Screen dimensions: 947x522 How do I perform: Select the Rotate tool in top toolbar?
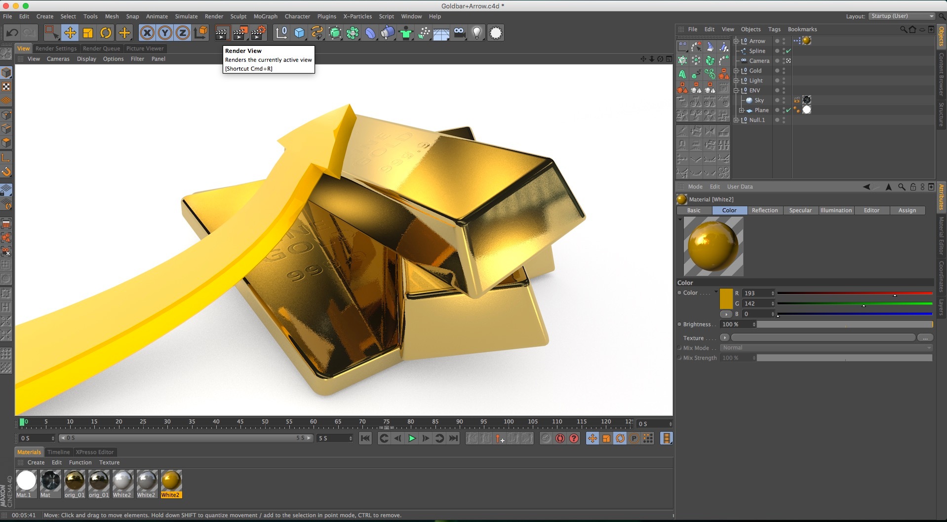click(x=106, y=33)
